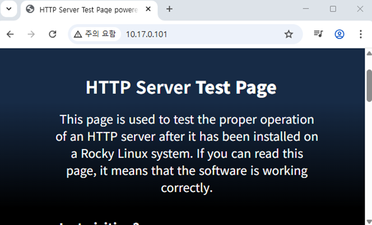This screenshot has width=372, height=225.
Task: Close the HTTP Server Test Page tab
Action: click(x=148, y=9)
